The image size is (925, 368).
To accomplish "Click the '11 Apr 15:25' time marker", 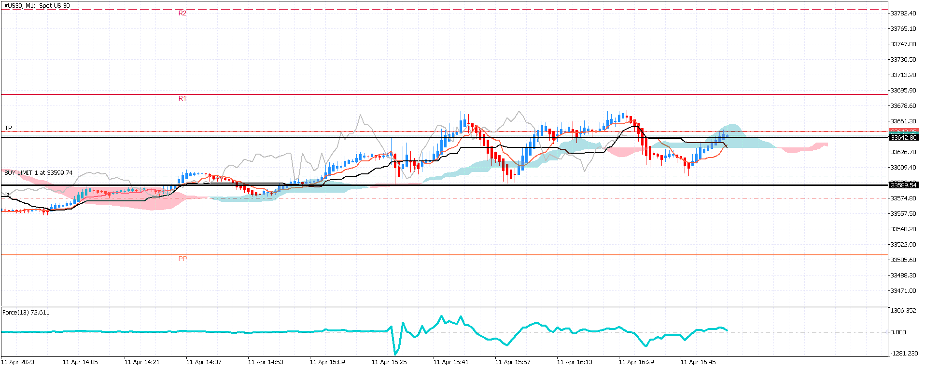I will coord(389,362).
